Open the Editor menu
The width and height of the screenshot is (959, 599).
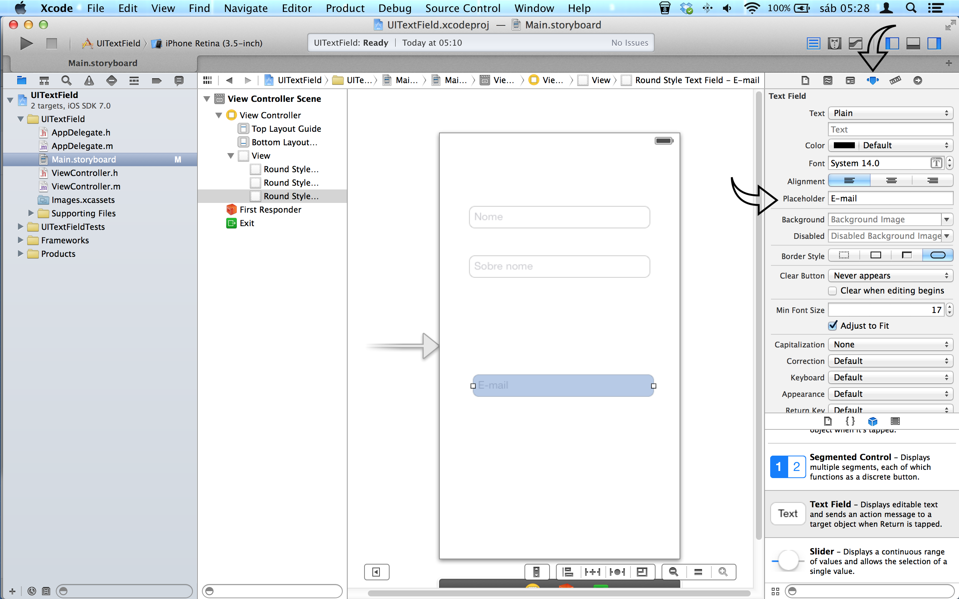296,8
